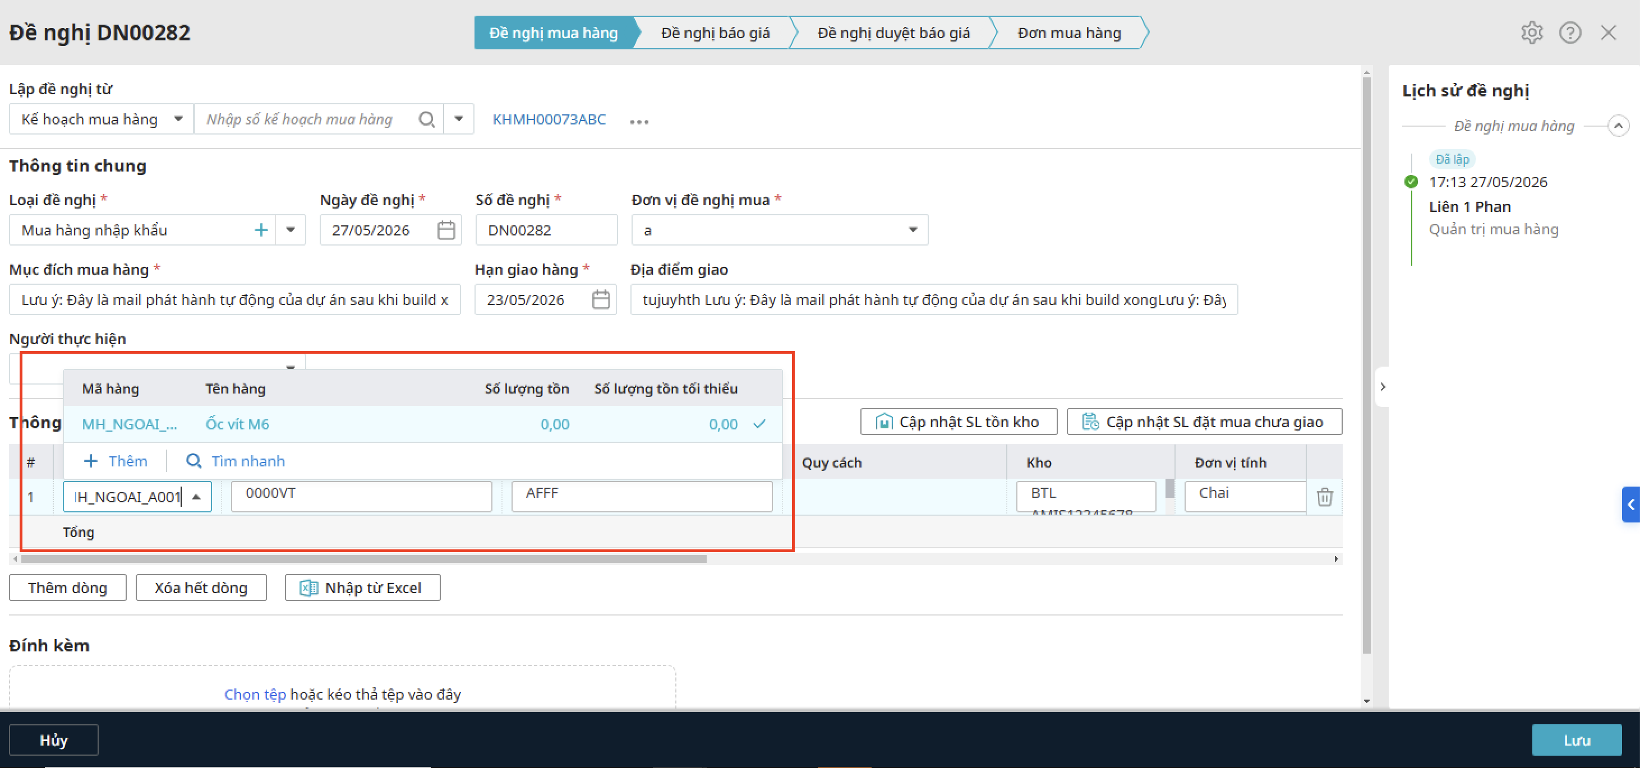Click the horizontal table scrollbar
This screenshot has width=1640, height=768.
point(363,559)
